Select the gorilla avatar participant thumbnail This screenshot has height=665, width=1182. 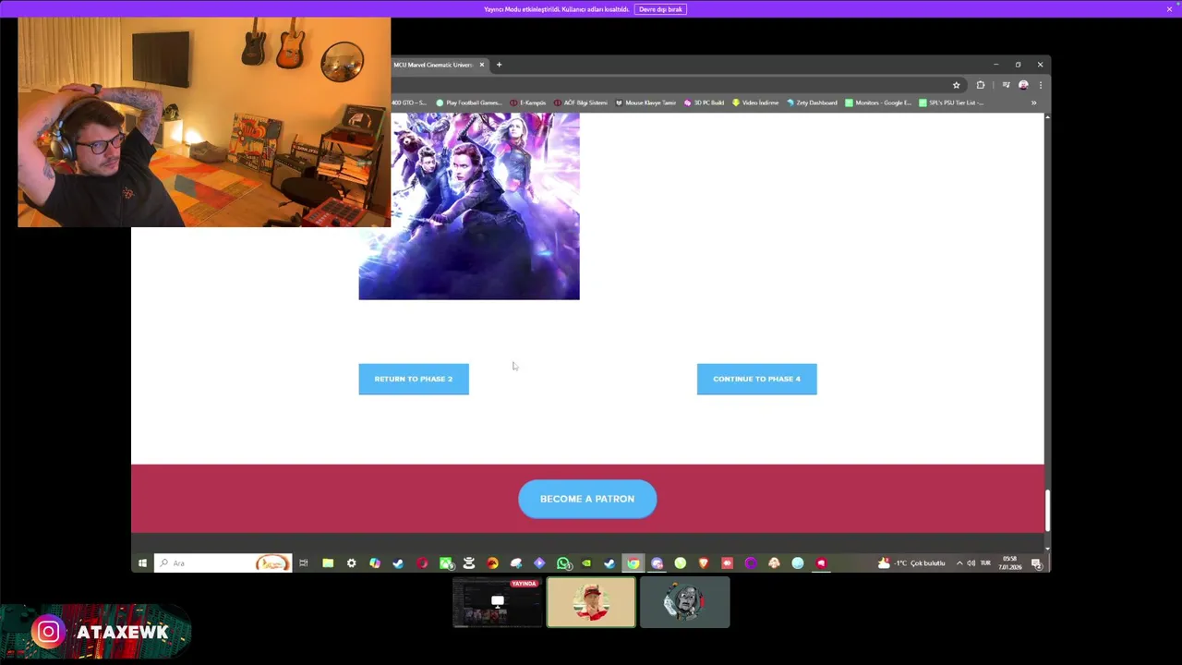[685, 602]
